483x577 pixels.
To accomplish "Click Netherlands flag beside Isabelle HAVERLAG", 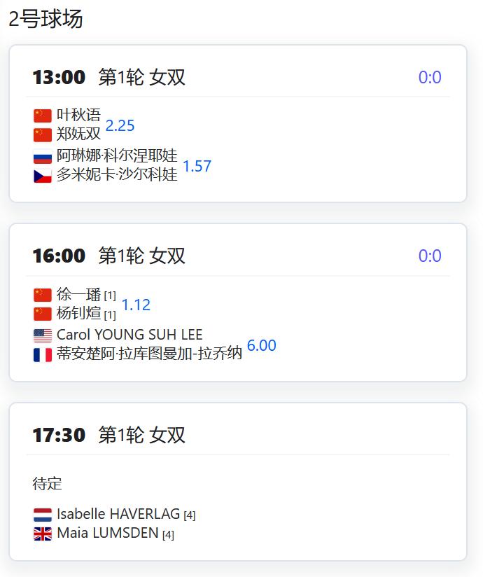I will (x=43, y=515).
